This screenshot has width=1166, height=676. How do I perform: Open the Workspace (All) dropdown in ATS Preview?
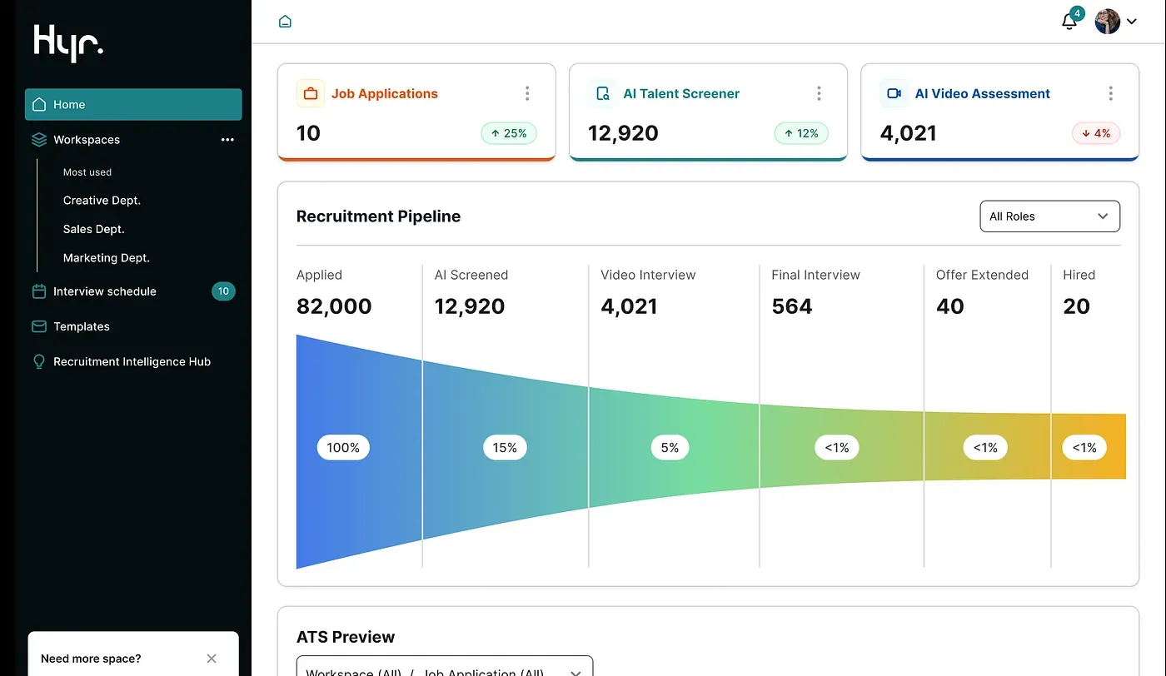444,669
